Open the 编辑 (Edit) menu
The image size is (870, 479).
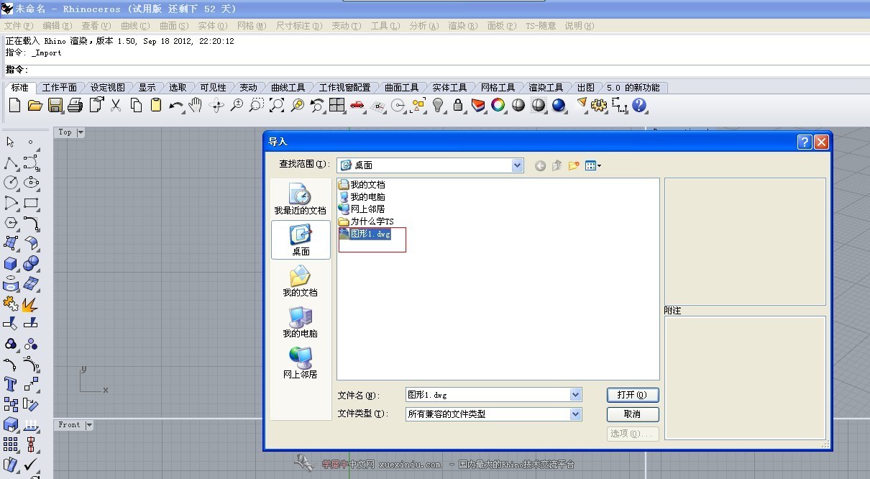coord(58,26)
